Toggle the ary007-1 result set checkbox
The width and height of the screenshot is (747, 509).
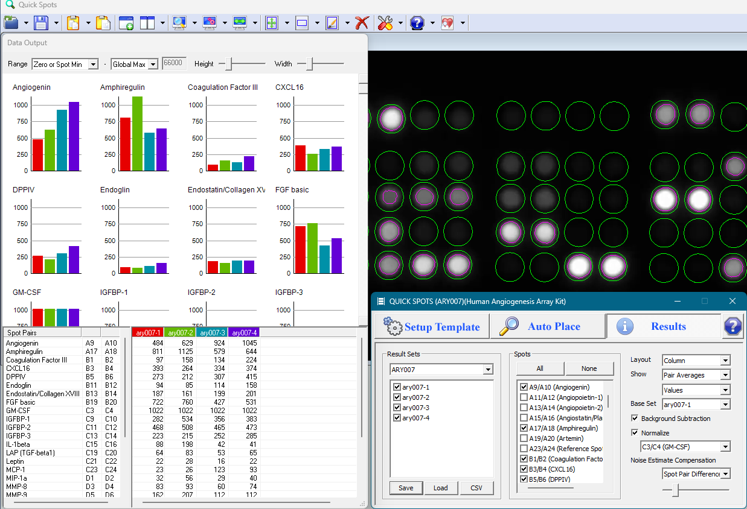(x=397, y=387)
